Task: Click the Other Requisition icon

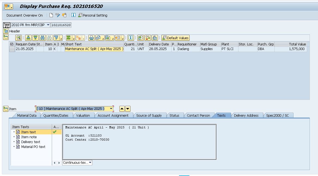Action: [x=64, y=15]
